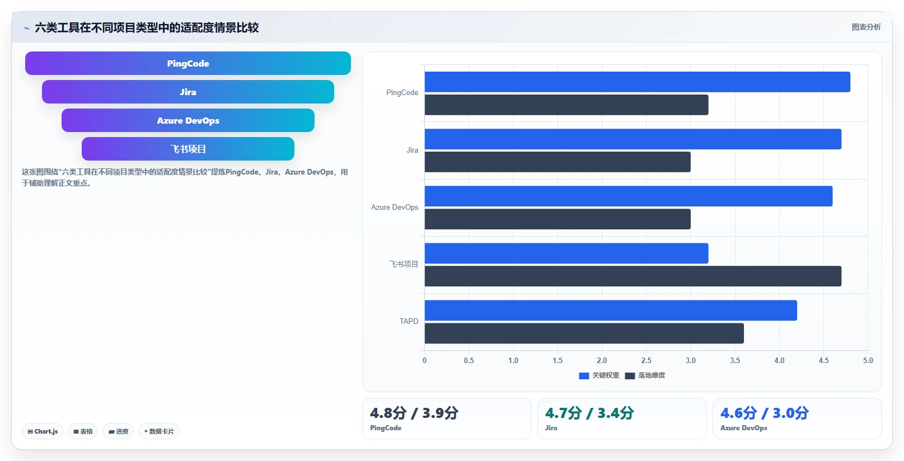Image resolution: width=904 pixels, height=461 pixels.
Task: Select the Jira funnel bar
Action: pos(188,92)
